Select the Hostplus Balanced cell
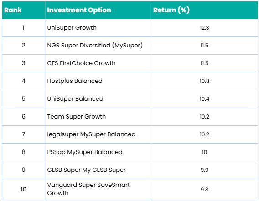This screenshot has width=259, height=201. [98, 81]
